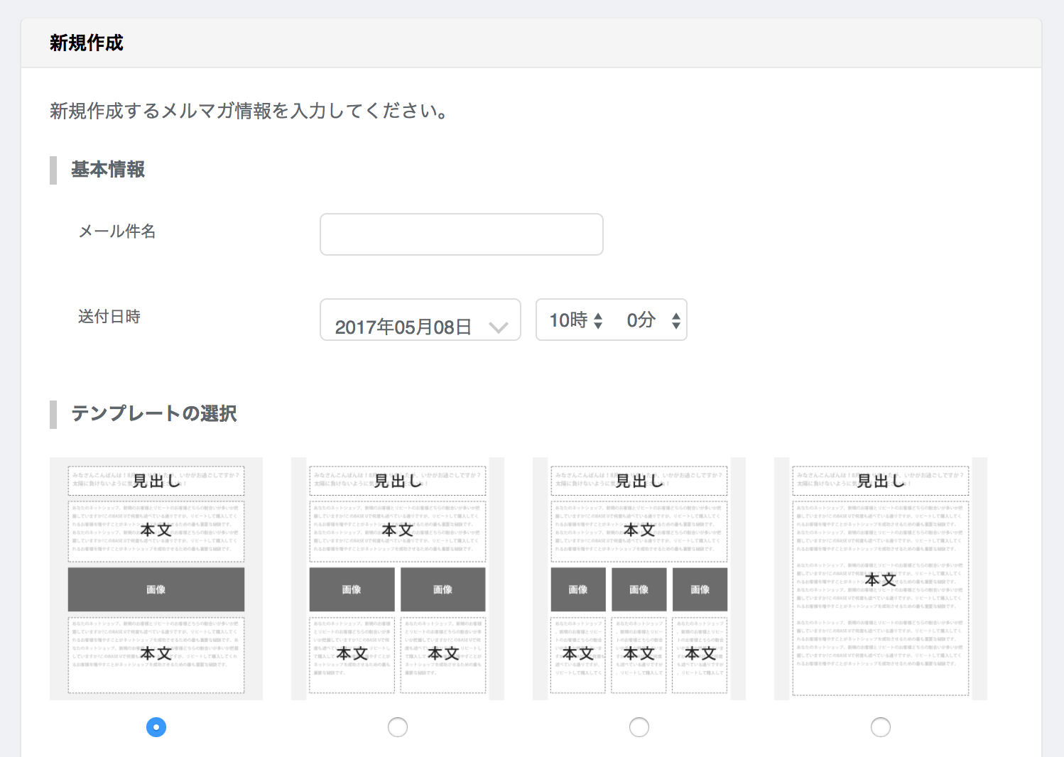Image resolution: width=1064 pixels, height=757 pixels.
Task: Click the 基本情報 section heading
Action: click(x=108, y=170)
